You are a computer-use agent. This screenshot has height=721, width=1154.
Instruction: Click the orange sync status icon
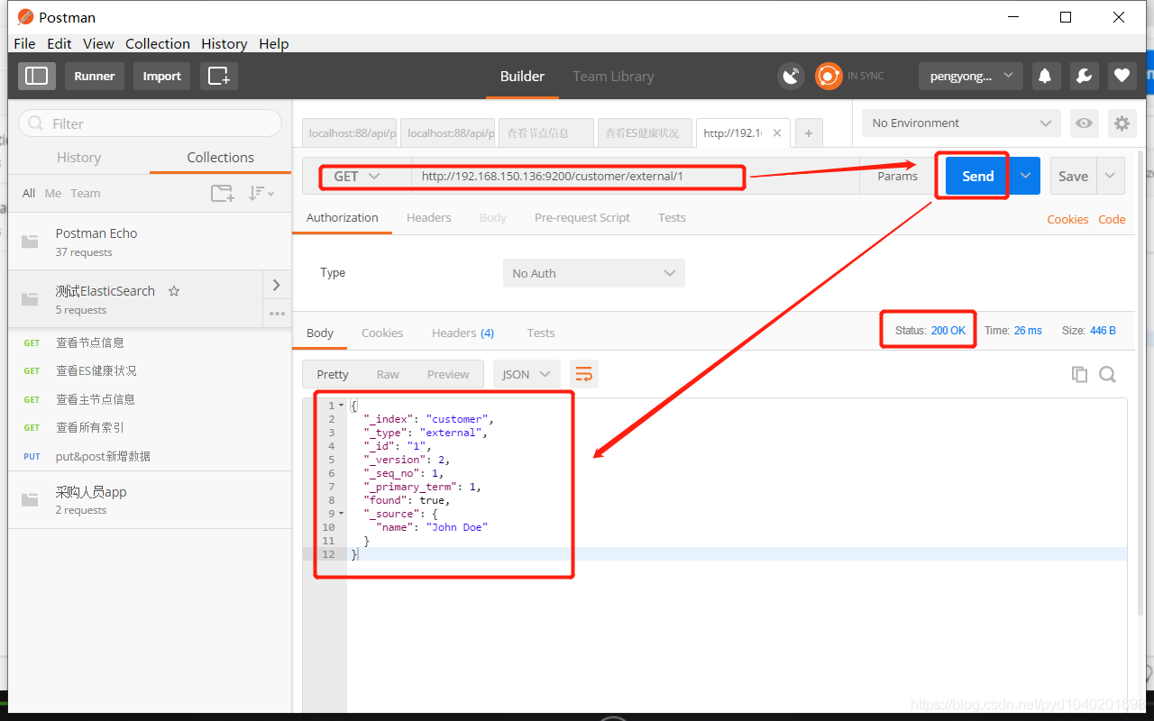click(x=829, y=76)
